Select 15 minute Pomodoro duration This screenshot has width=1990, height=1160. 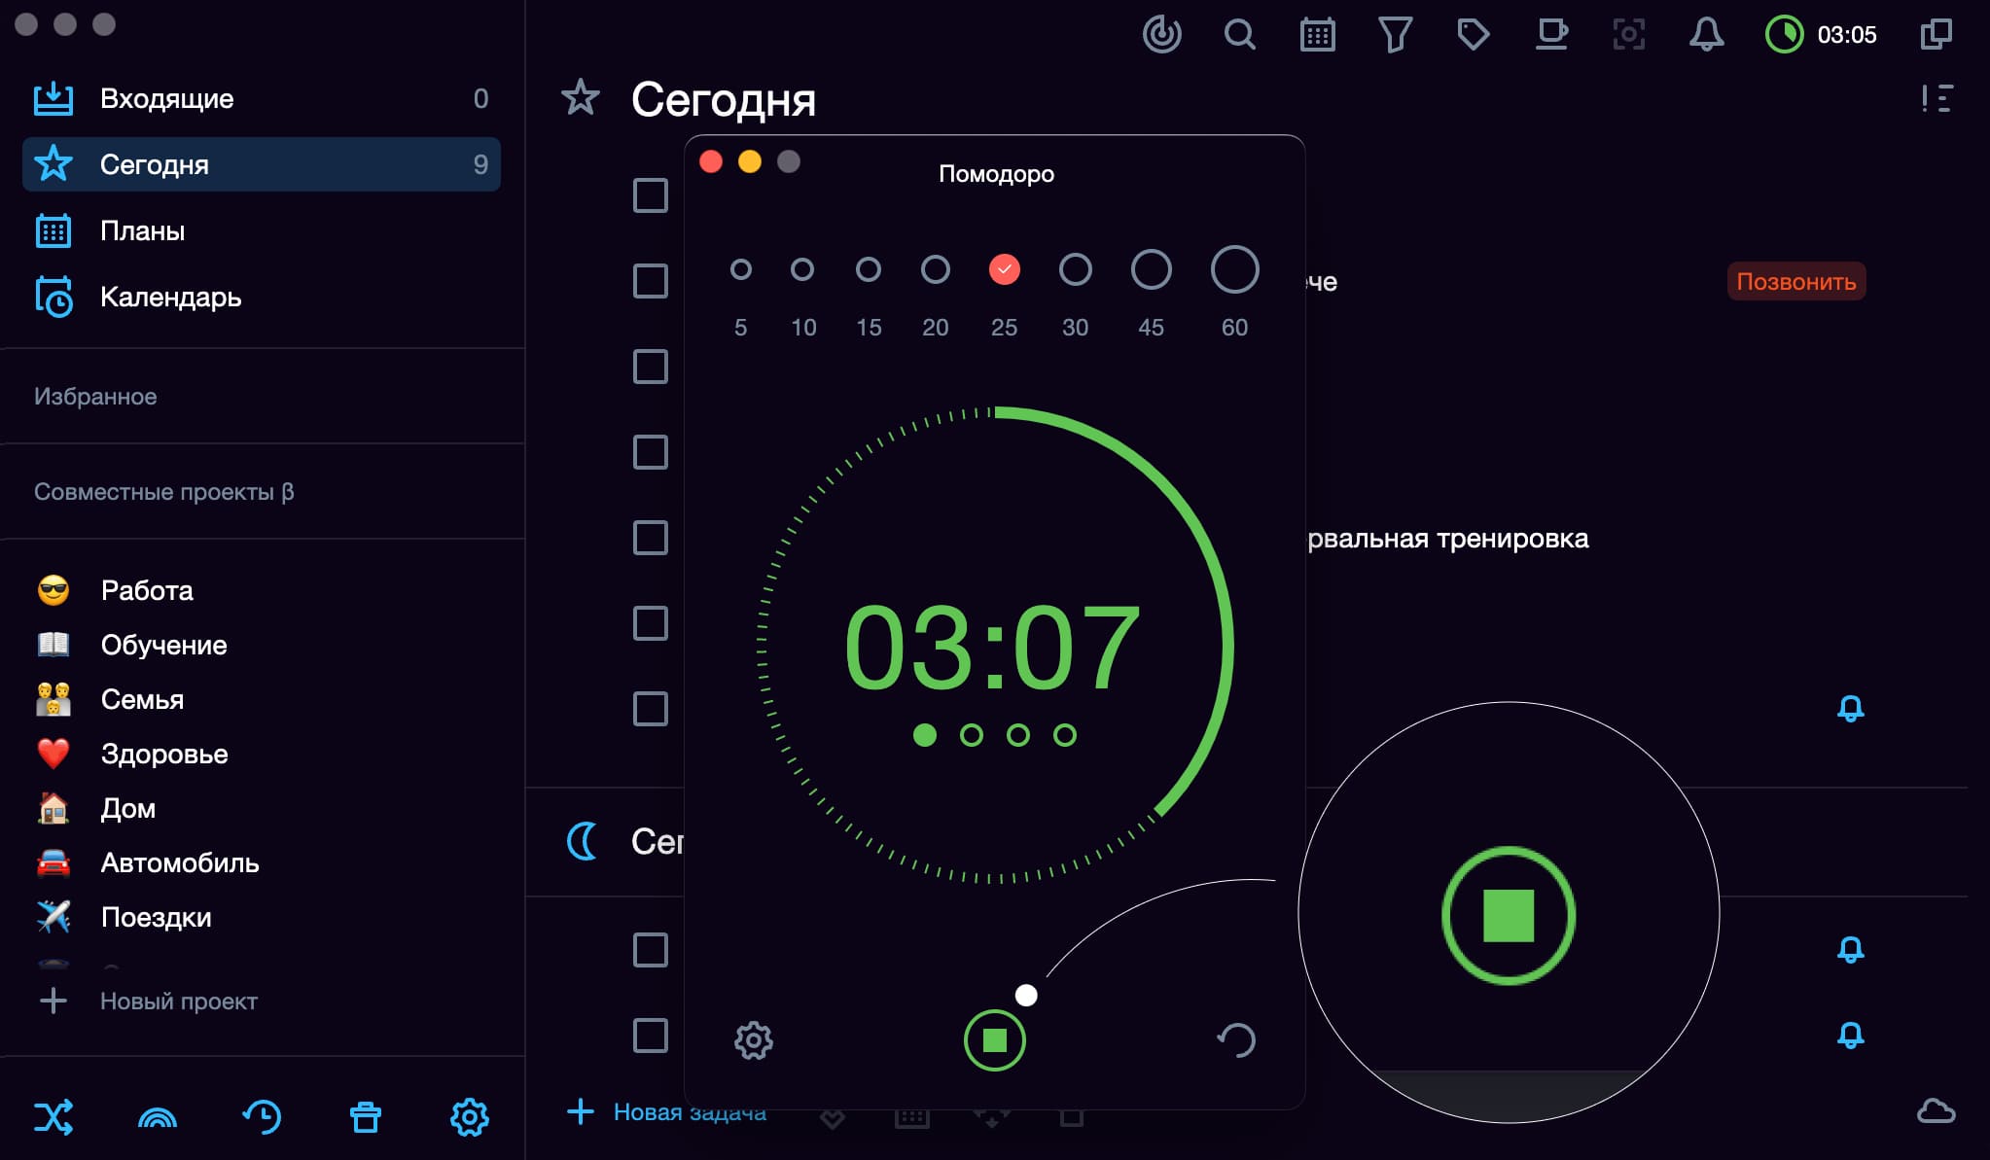(869, 269)
